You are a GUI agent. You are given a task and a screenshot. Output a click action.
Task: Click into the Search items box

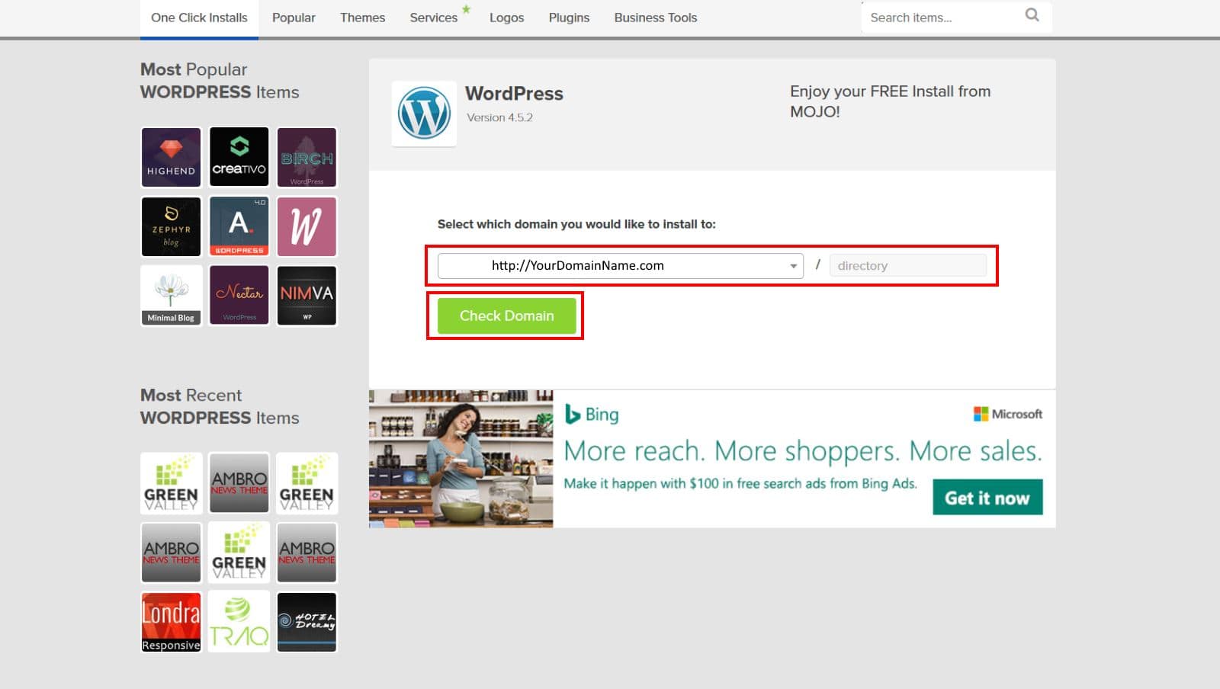point(942,18)
